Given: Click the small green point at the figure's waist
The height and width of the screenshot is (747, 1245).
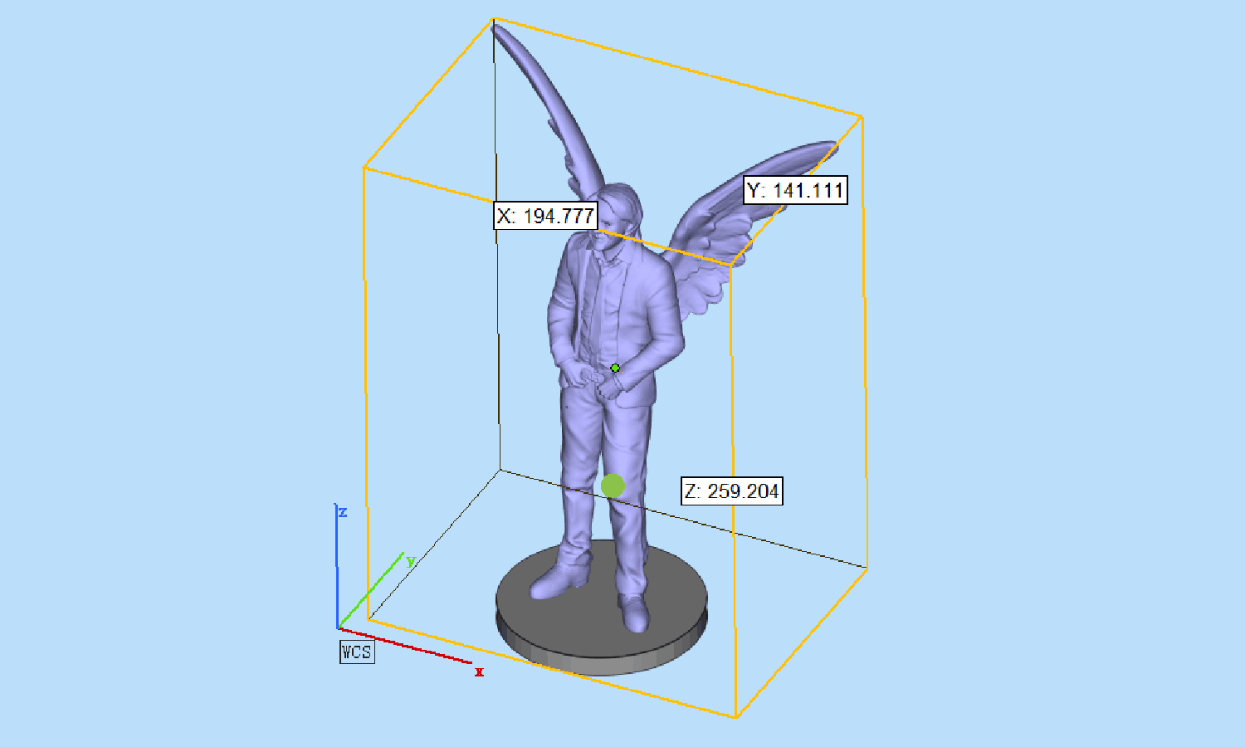Looking at the screenshot, I should 615,368.
